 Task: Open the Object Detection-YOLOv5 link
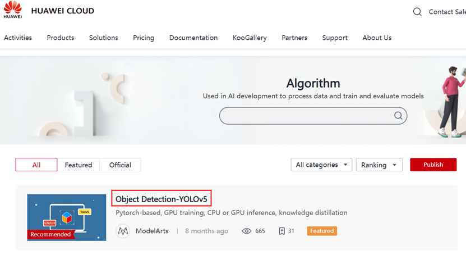click(162, 199)
